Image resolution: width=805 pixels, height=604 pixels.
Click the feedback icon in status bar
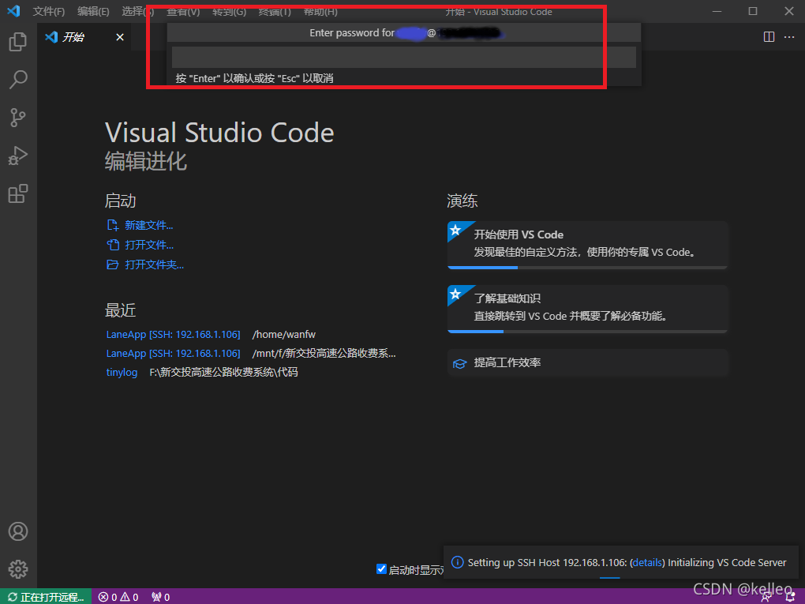(x=766, y=597)
